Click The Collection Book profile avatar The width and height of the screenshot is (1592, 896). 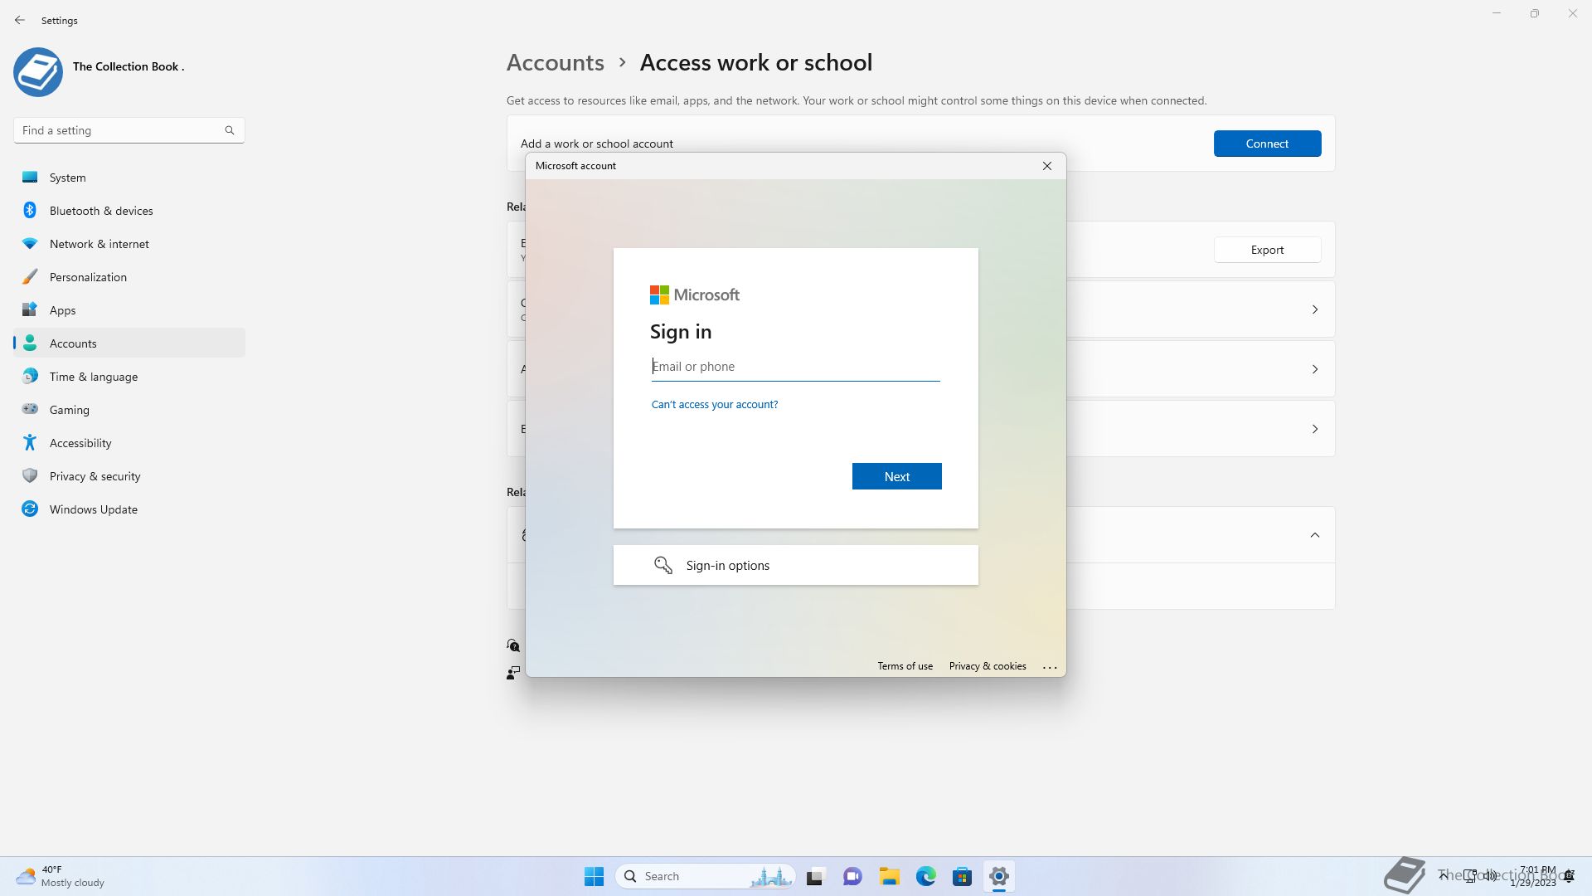pos(38,72)
